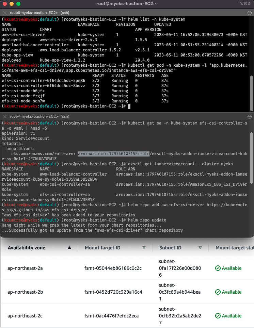Click ebs-csi-controller-sa name in iamserviceaccount list

pyautogui.click(x=65, y=184)
